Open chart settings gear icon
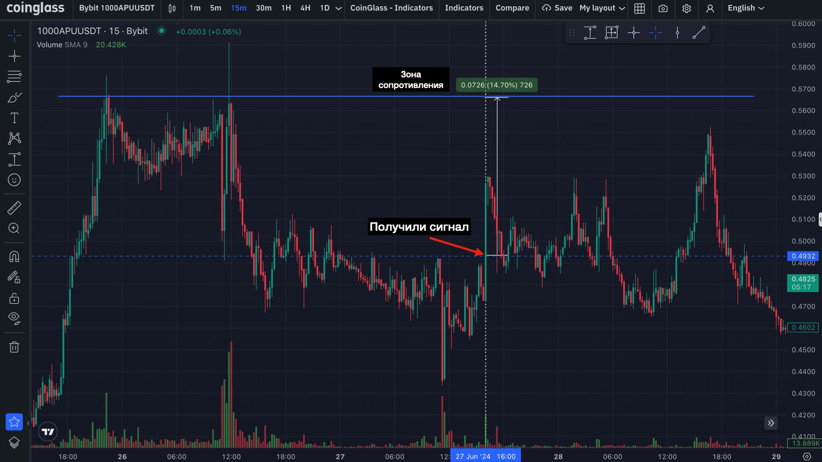Viewport: 822px width, 462px height. (686, 8)
